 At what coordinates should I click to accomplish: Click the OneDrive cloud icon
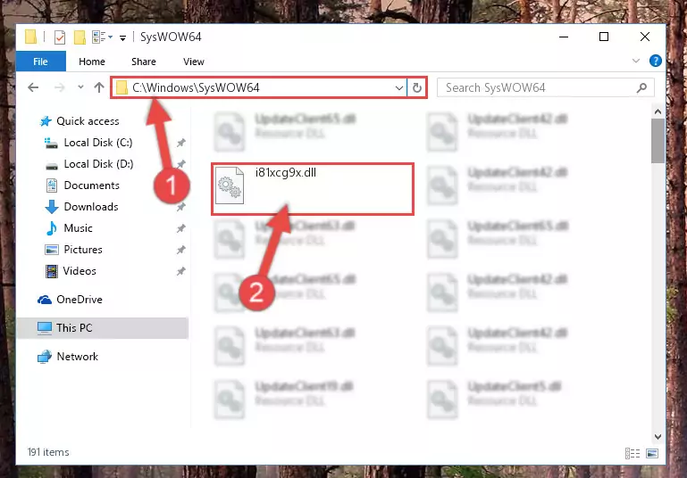(45, 300)
